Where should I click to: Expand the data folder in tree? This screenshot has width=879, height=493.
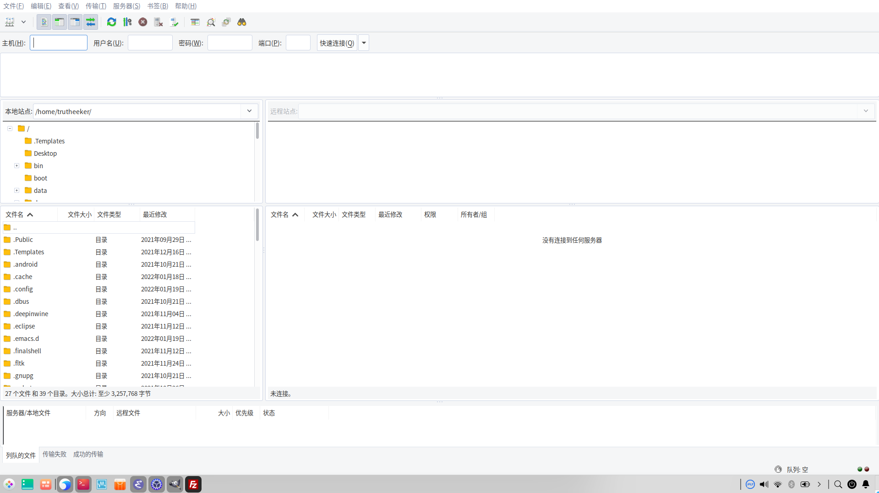pos(17,191)
